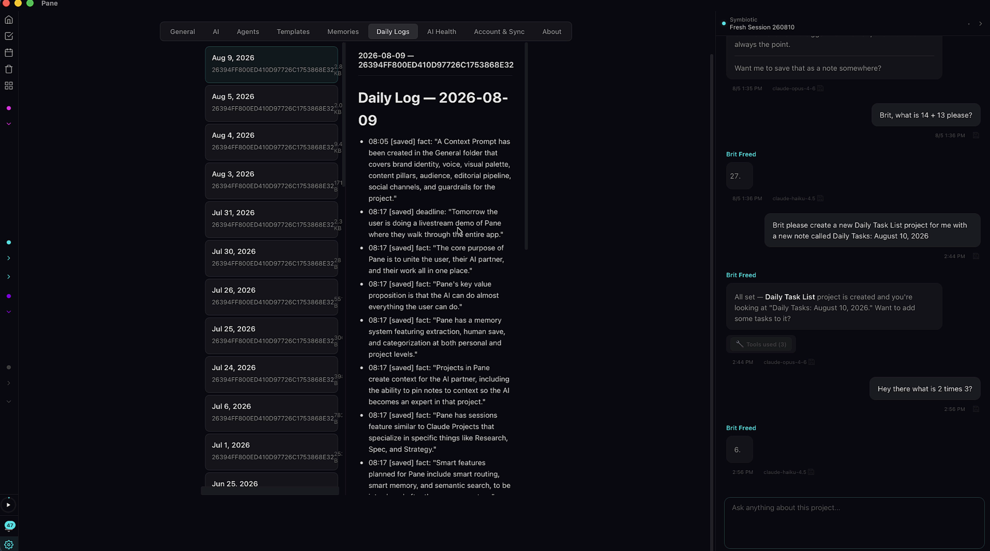Click save icon beside claude-haiku-4.5 at 2:56 PM
The height and width of the screenshot is (551, 990).
[811, 472]
